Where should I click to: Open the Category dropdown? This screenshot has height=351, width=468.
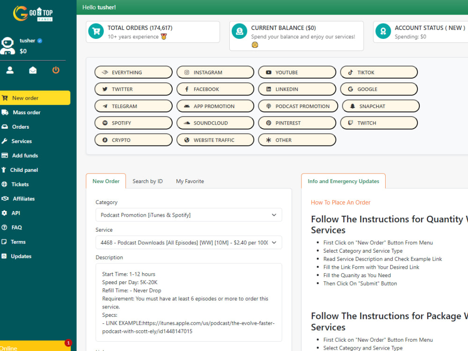189,214
